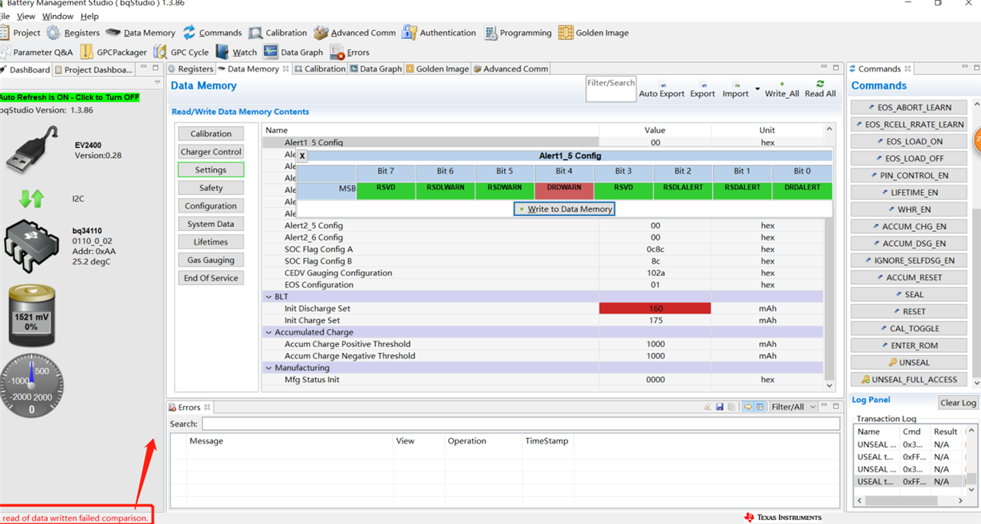Switch to the Registers tab
The height and width of the screenshot is (524, 981).
click(191, 69)
